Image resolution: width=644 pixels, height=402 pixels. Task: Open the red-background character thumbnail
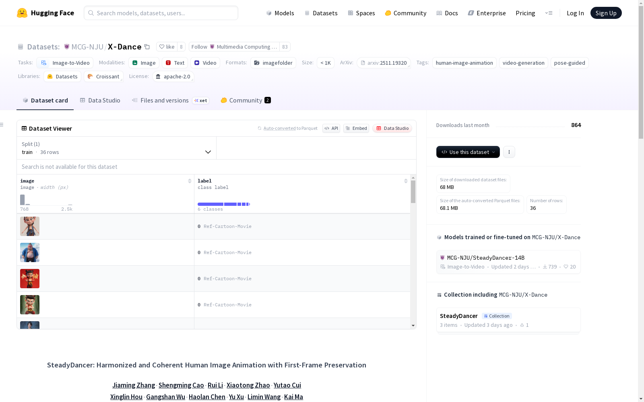coord(30,279)
